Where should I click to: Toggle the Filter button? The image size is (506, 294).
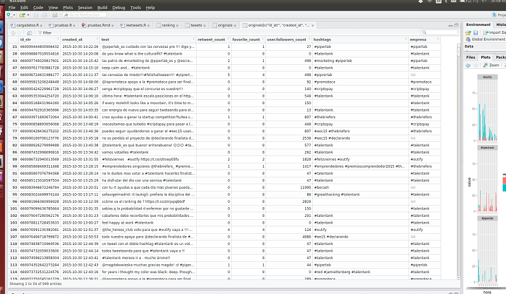[x=45, y=33]
